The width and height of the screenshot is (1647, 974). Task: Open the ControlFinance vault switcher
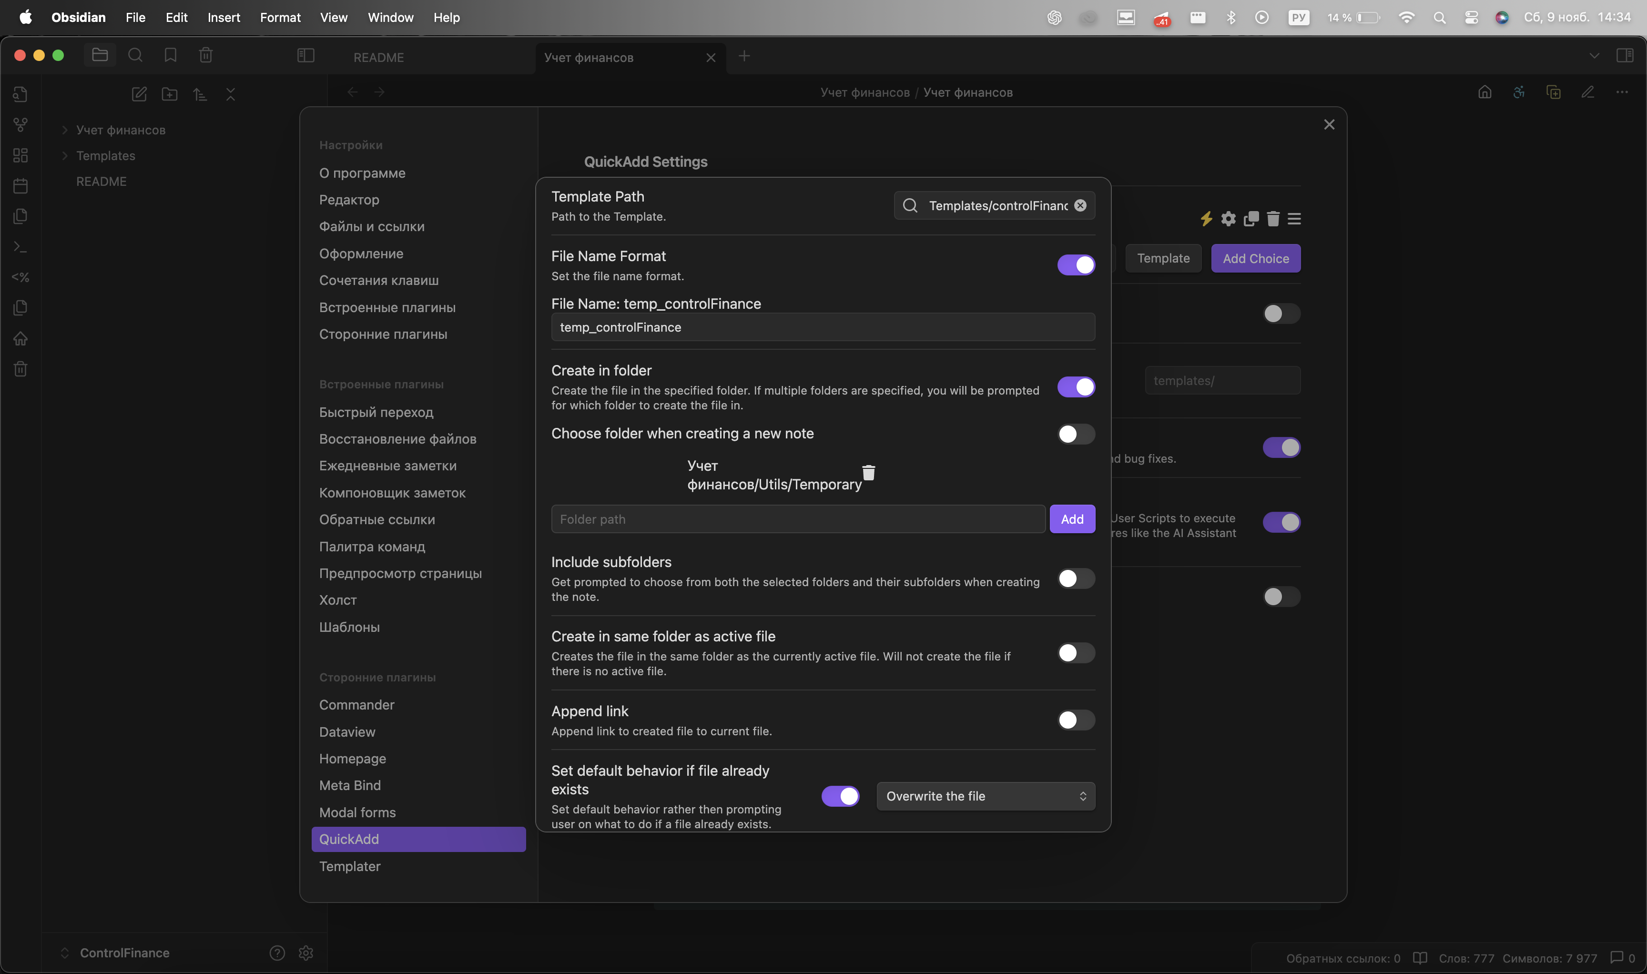click(124, 953)
